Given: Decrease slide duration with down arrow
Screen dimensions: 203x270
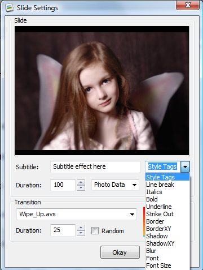Looking at the screenshot, I should (x=81, y=188).
